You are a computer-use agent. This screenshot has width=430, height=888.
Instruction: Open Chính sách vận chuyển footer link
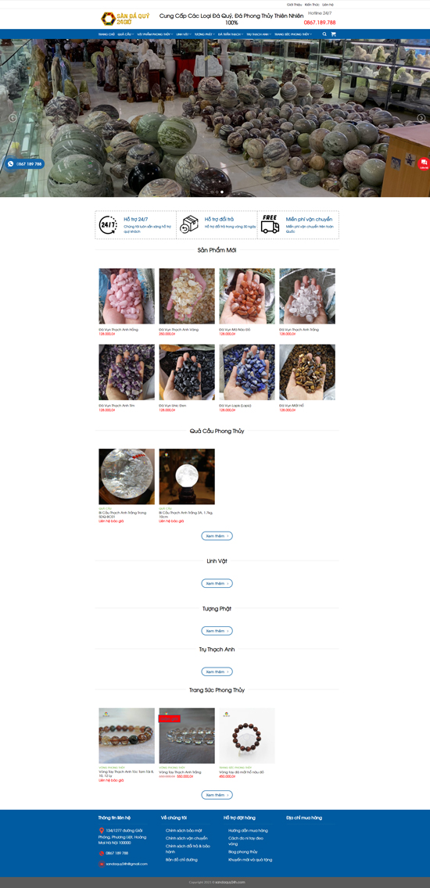[186, 838]
